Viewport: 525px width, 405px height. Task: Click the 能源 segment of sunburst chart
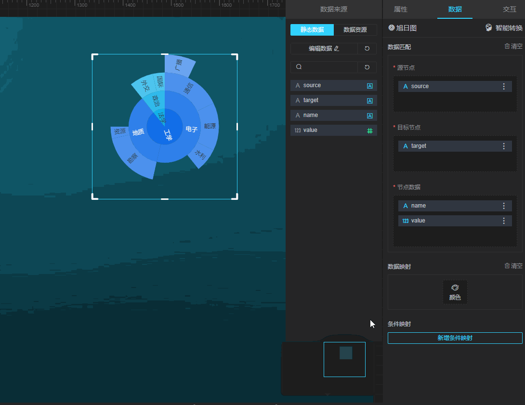pos(210,126)
